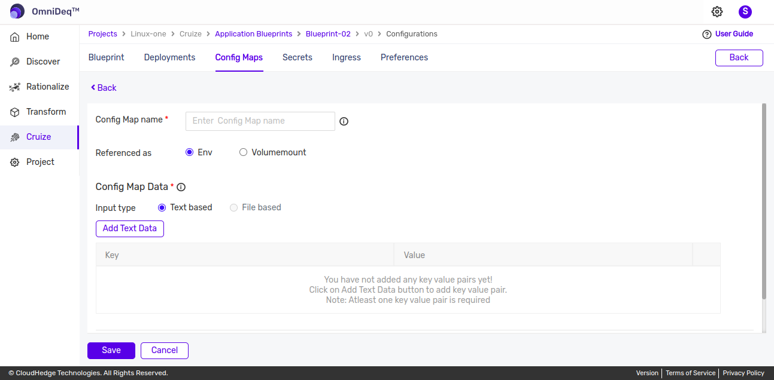The image size is (774, 380).
Task: Open the Ingress tab
Action: (x=347, y=57)
